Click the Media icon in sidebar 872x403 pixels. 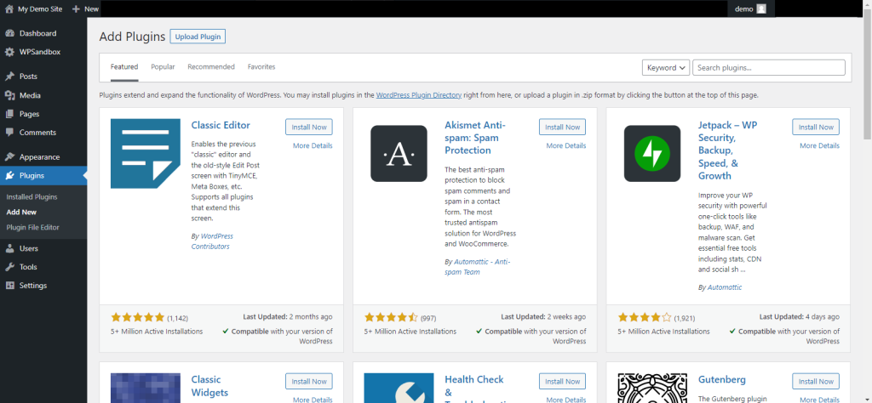click(x=9, y=95)
